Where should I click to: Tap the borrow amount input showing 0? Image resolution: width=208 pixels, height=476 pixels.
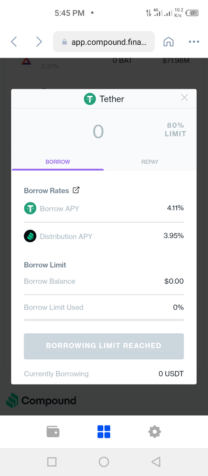(x=98, y=132)
